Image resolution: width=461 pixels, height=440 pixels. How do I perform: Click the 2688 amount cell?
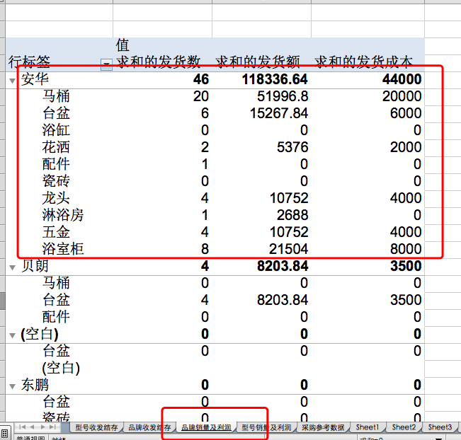coord(292,216)
